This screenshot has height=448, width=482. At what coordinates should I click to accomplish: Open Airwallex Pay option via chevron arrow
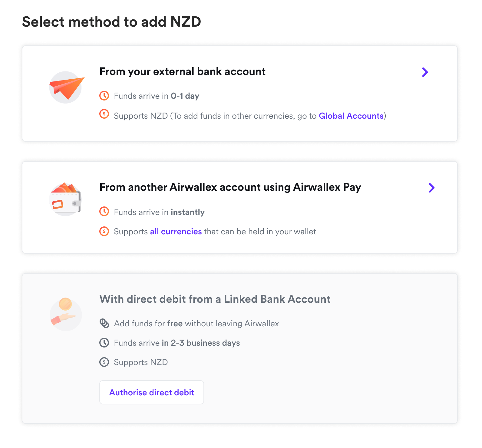pyautogui.click(x=432, y=188)
